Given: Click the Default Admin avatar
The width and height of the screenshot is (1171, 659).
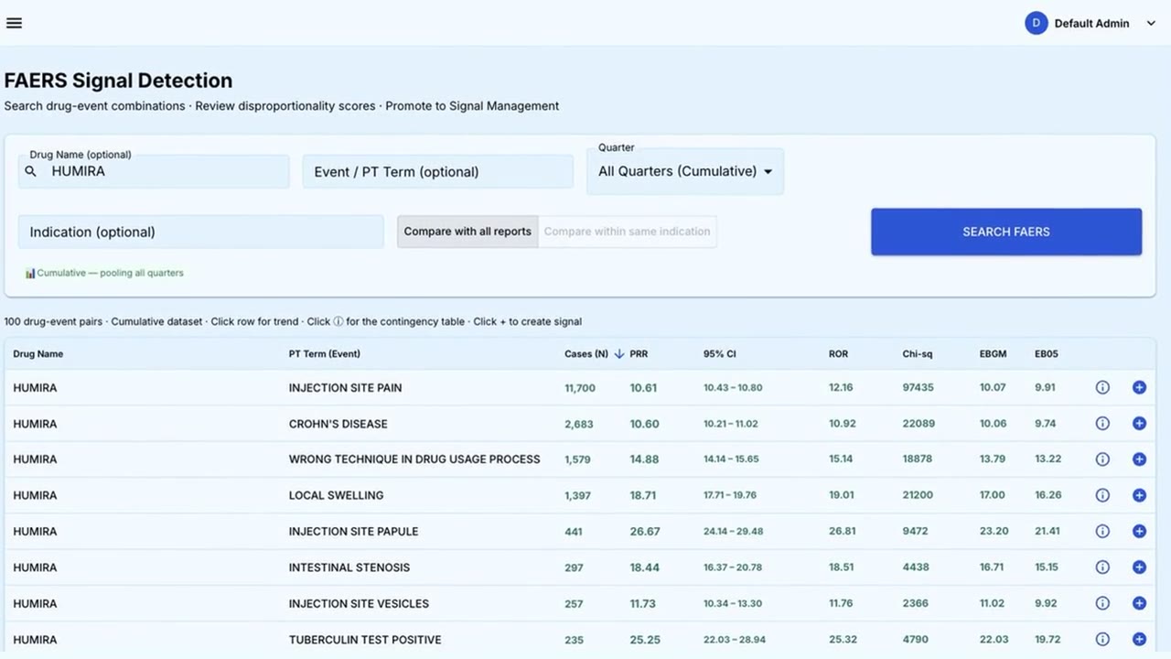Looking at the screenshot, I should click(1036, 24).
